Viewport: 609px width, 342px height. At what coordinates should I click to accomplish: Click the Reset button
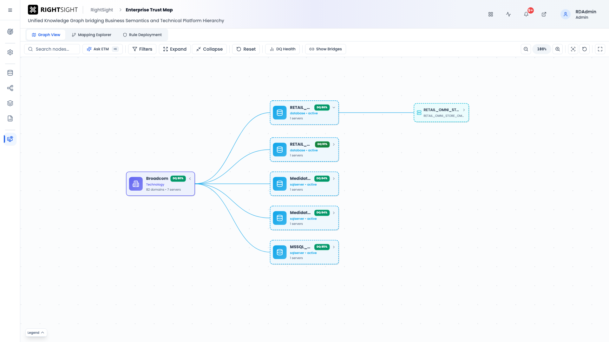tap(246, 49)
